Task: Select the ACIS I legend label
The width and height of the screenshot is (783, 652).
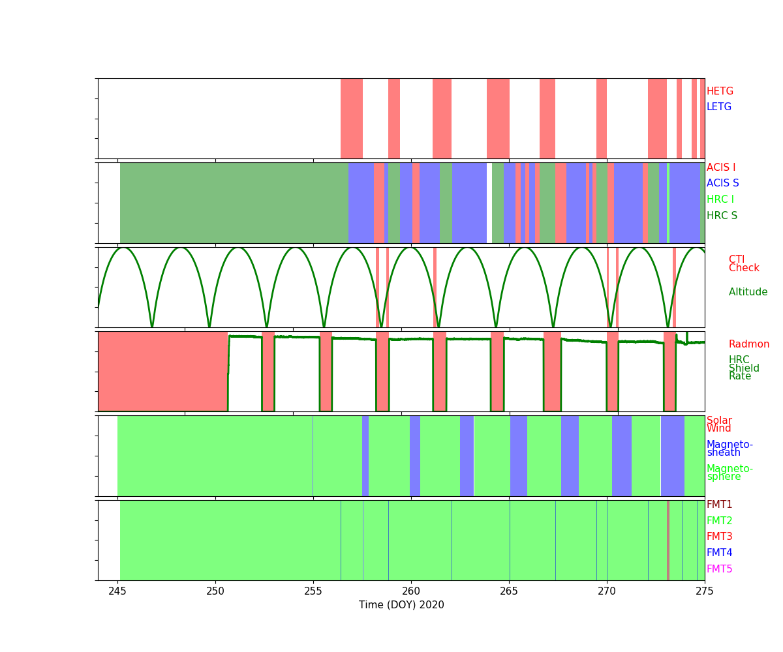Action: [720, 168]
